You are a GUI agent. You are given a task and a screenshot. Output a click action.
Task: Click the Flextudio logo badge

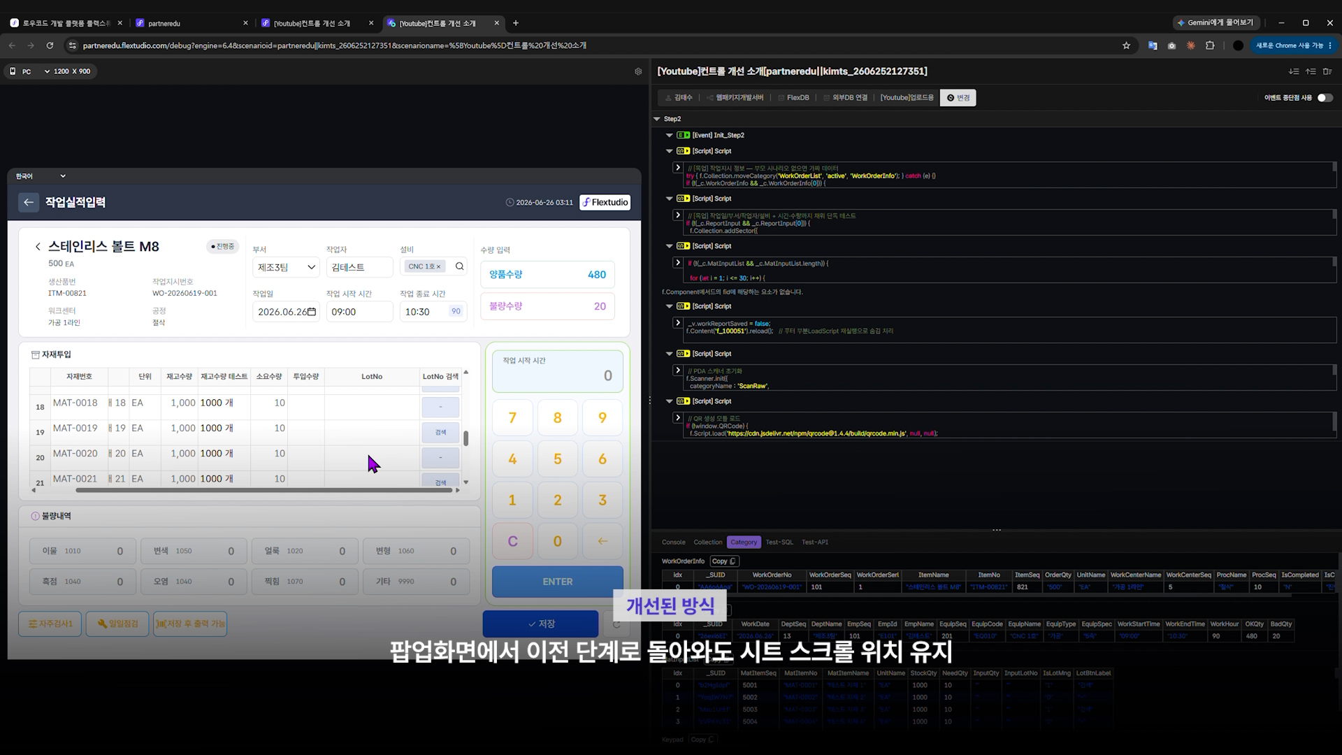tap(605, 203)
